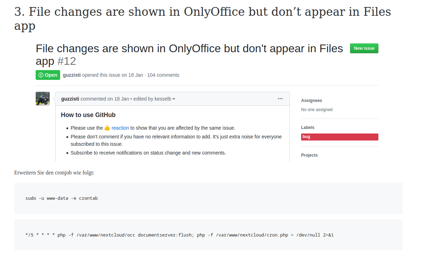Select the issue number #12
The height and width of the screenshot is (267, 427).
click(x=66, y=61)
